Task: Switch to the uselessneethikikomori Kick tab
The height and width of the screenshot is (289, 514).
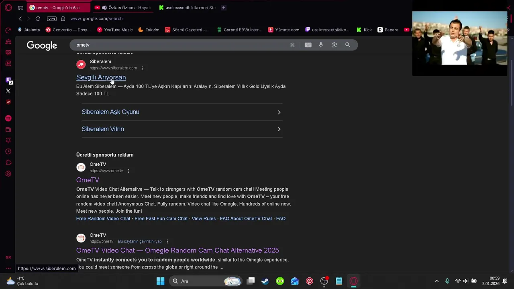Action: coord(187,8)
